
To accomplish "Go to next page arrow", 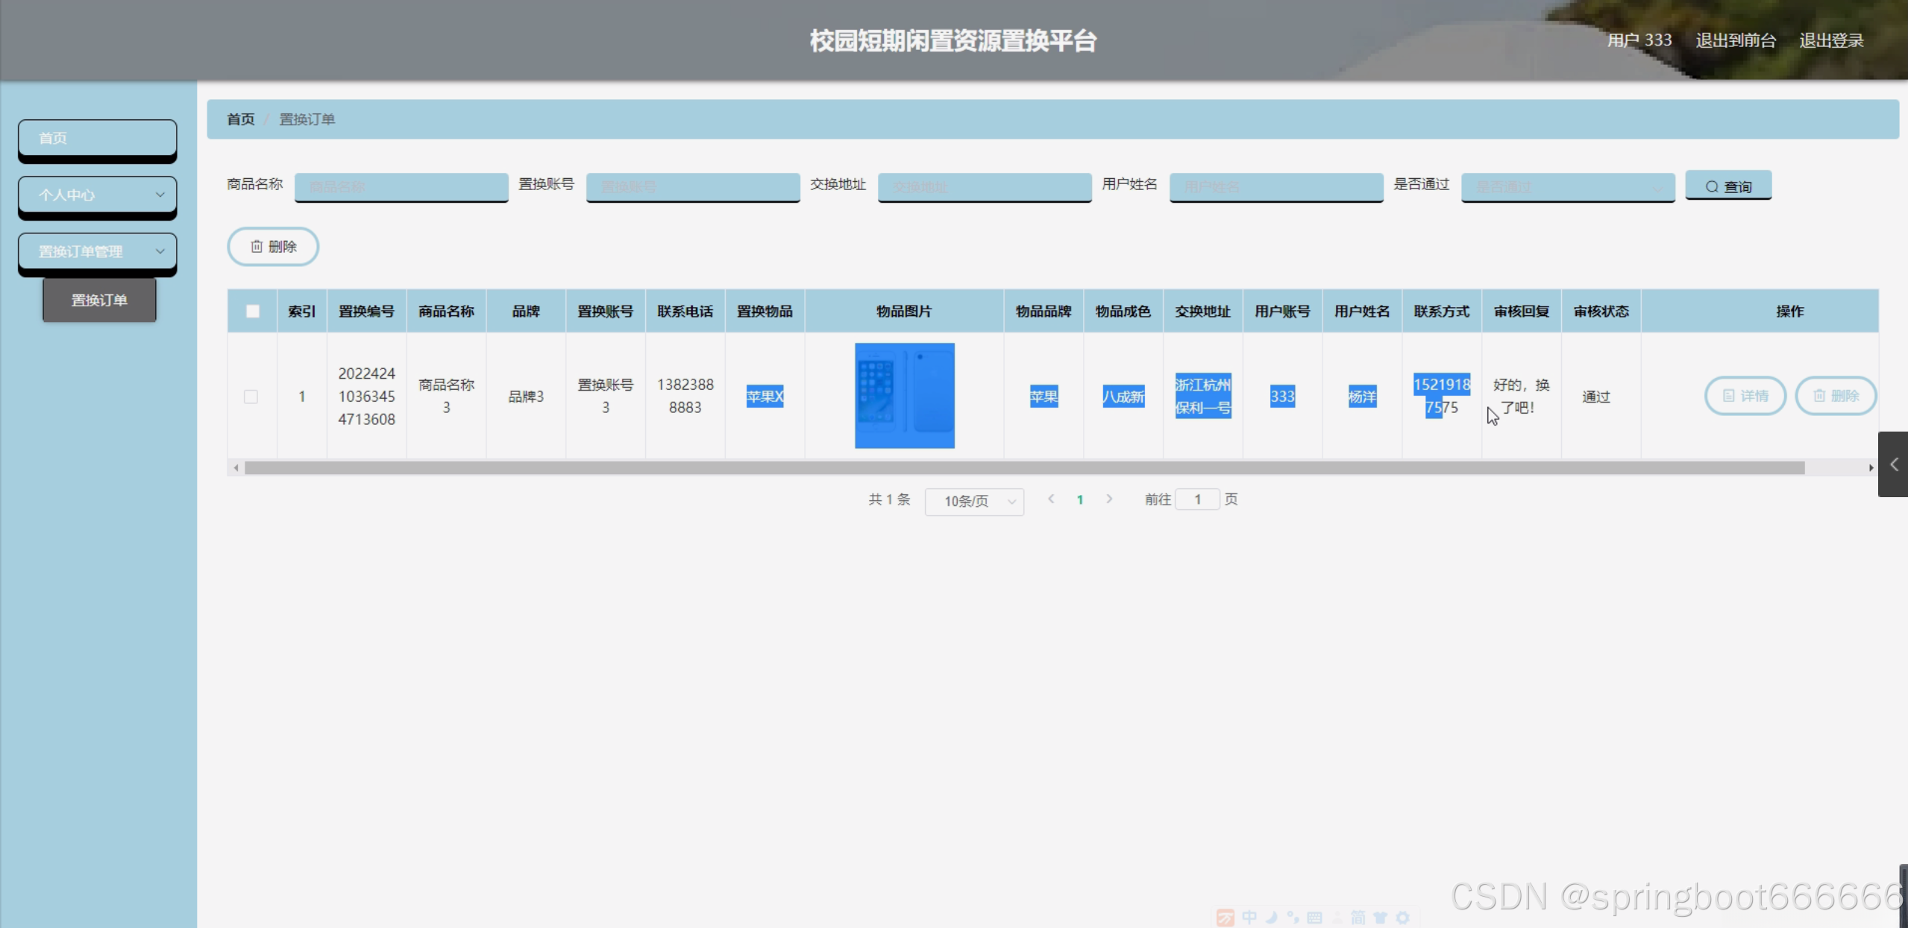I will tap(1109, 499).
